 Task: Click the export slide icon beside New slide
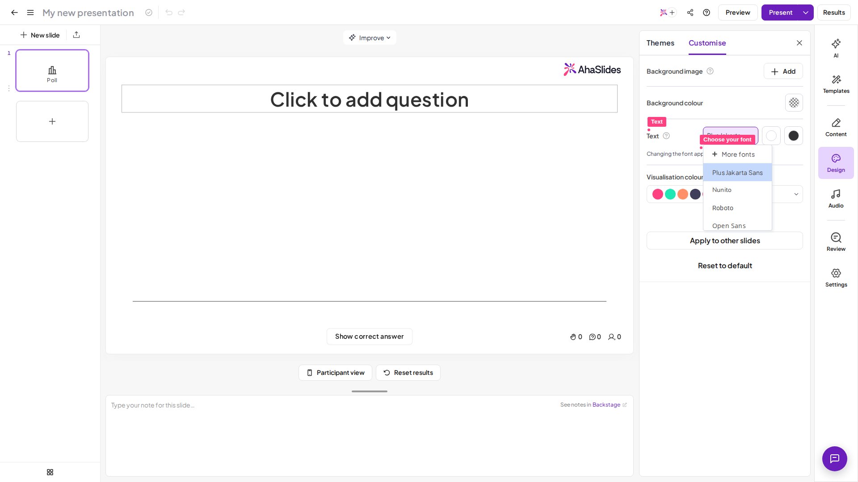click(x=76, y=35)
